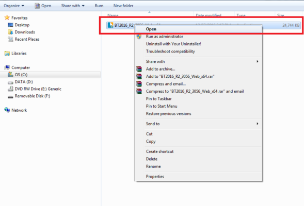Click the Favorites star icon

tap(7, 18)
